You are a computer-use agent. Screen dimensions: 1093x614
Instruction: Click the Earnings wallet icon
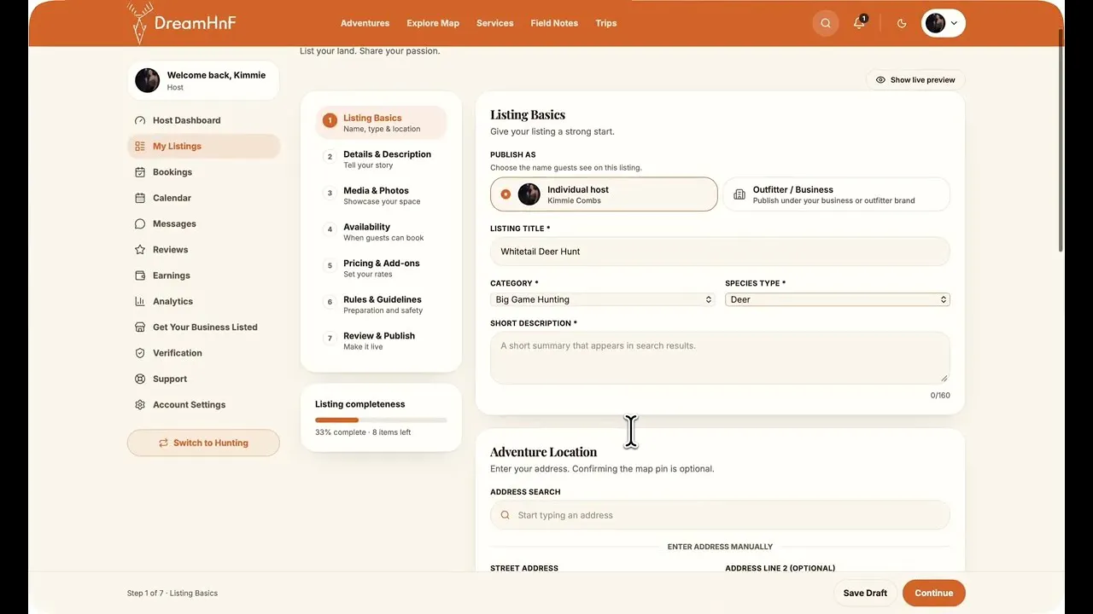(x=140, y=275)
